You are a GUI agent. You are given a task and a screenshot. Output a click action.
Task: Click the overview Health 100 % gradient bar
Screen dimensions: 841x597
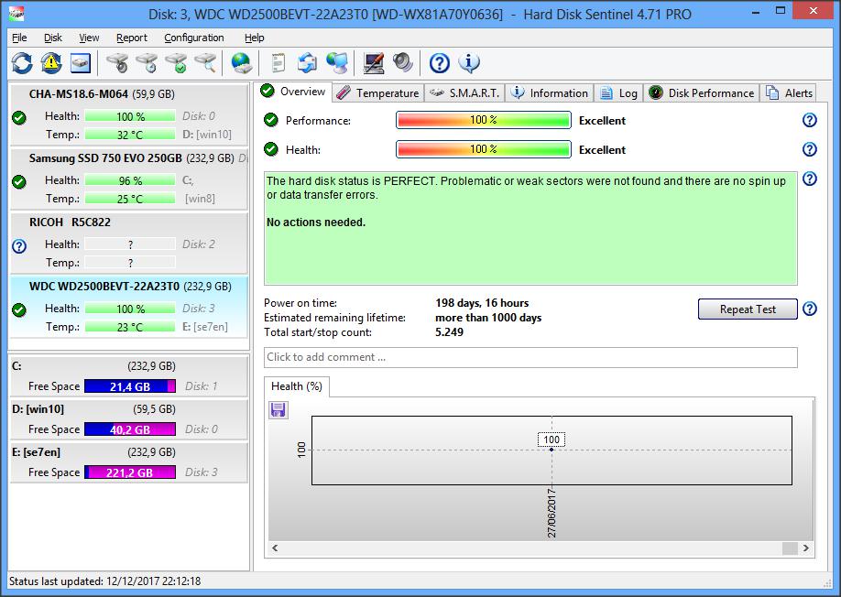[483, 149]
